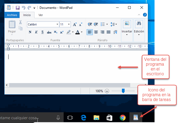181x123 pixels.
Task: Click the Cut scissors icon
Action: click(20, 22)
